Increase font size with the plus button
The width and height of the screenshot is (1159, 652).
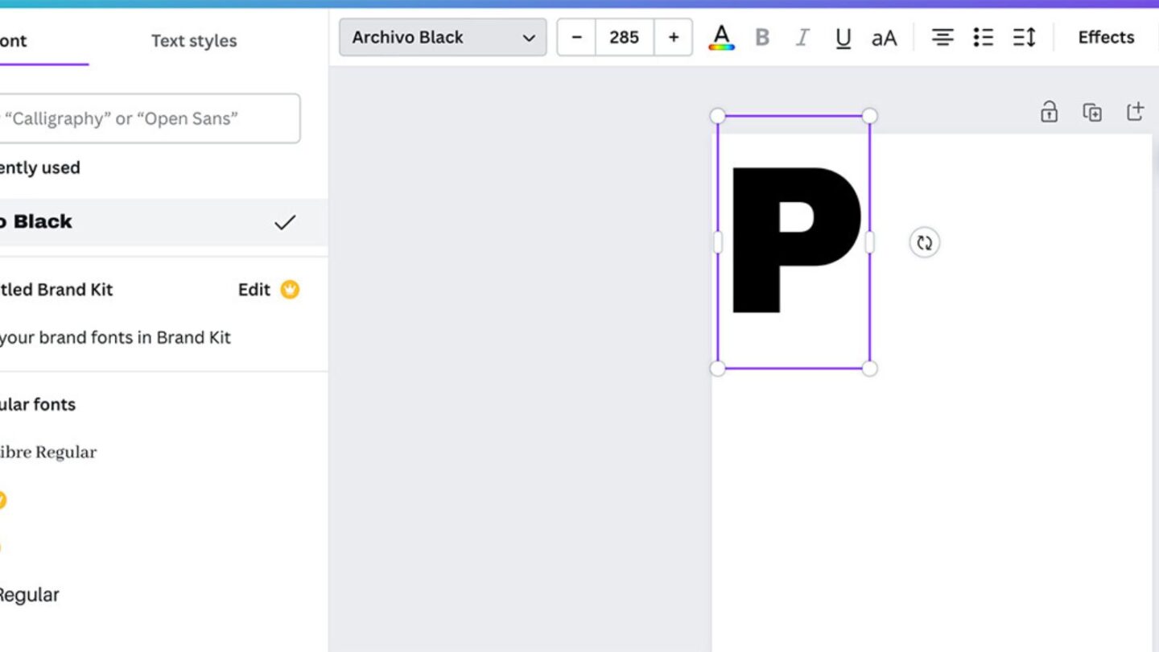tap(674, 37)
